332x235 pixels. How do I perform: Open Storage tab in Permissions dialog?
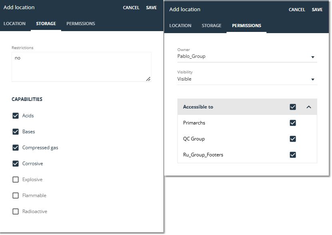click(x=211, y=26)
